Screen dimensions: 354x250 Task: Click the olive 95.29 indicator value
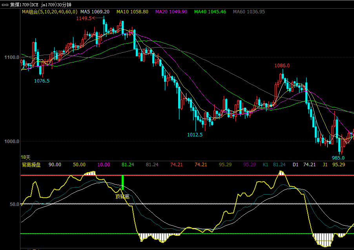coord(225,165)
